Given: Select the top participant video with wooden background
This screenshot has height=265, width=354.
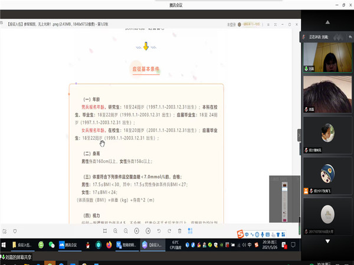Looking at the screenshot, I should tap(327, 57).
